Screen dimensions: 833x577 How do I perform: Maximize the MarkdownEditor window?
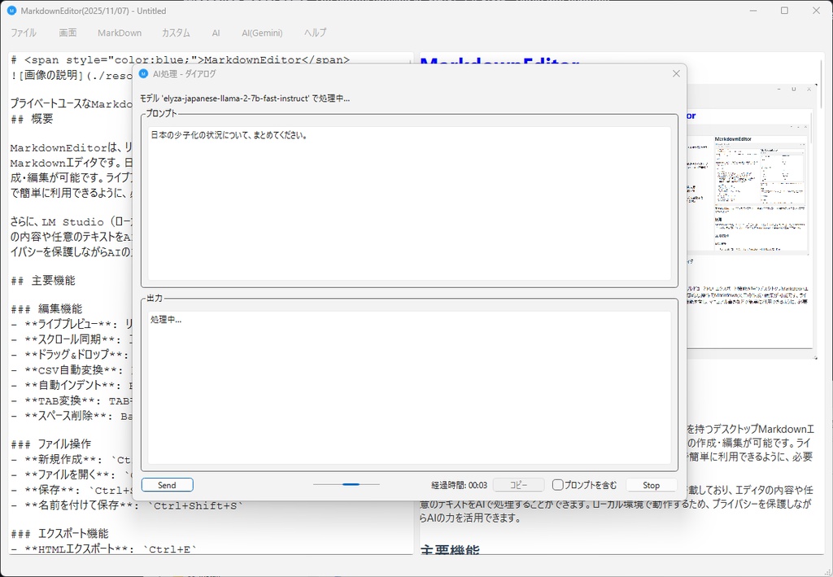(785, 11)
